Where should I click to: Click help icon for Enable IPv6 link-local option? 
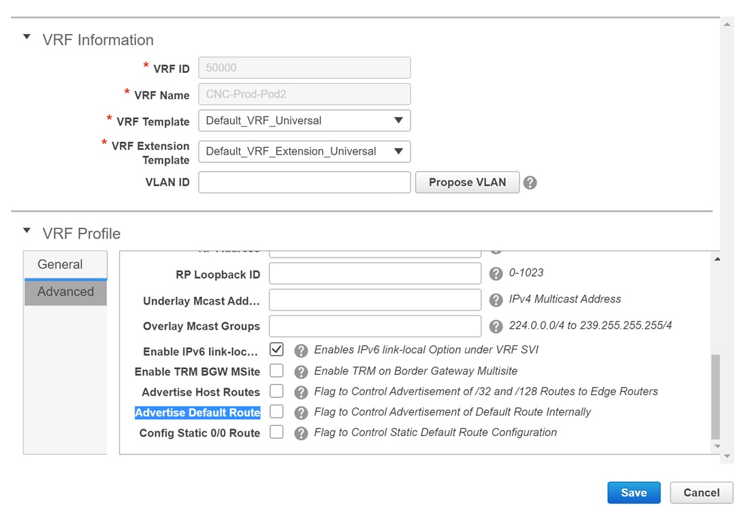(x=300, y=349)
